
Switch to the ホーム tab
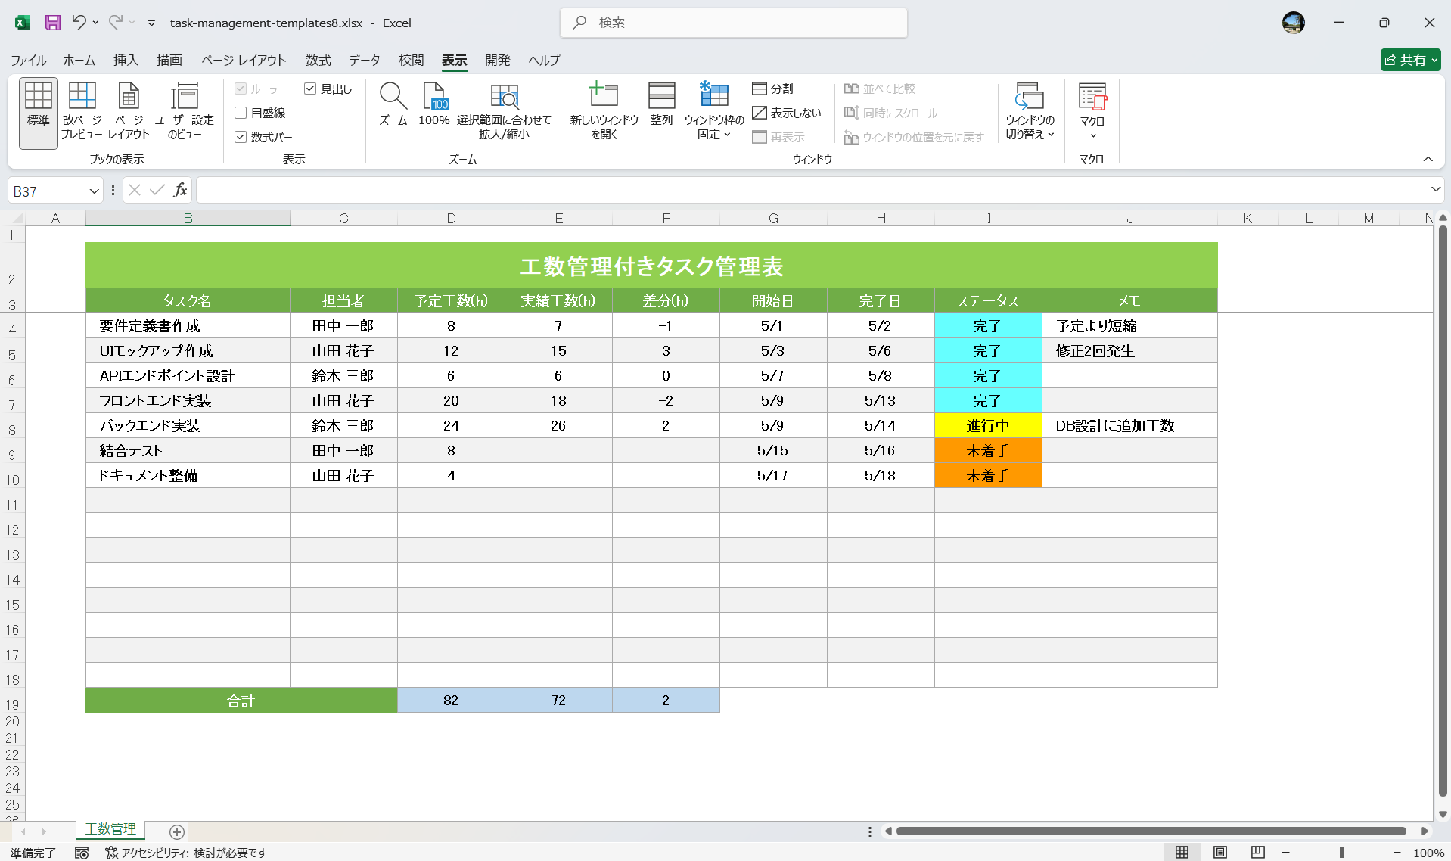[79, 60]
